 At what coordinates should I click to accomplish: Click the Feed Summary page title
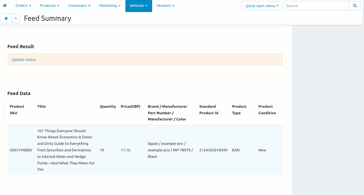(47, 19)
